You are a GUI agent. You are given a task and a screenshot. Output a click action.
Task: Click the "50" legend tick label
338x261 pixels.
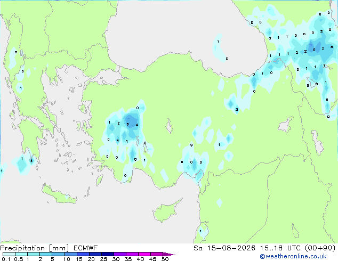[x=165, y=259]
